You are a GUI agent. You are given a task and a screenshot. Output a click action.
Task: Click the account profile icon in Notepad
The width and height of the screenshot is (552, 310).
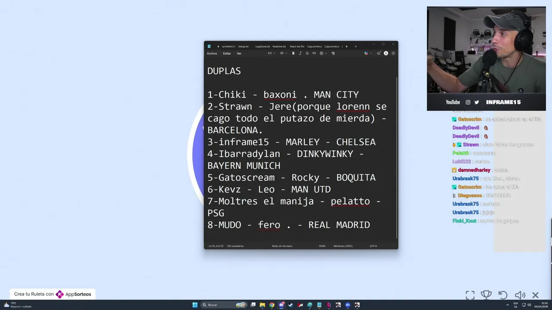(x=386, y=53)
